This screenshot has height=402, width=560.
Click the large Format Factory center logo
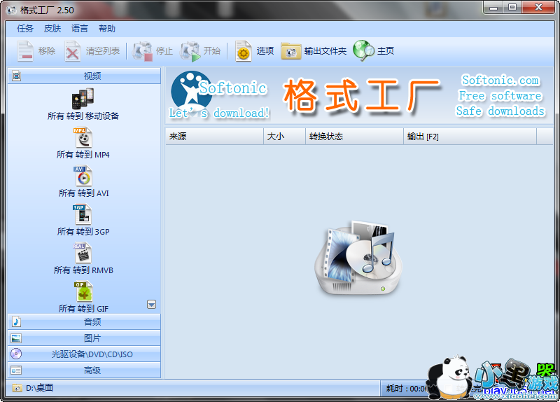click(x=358, y=258)
